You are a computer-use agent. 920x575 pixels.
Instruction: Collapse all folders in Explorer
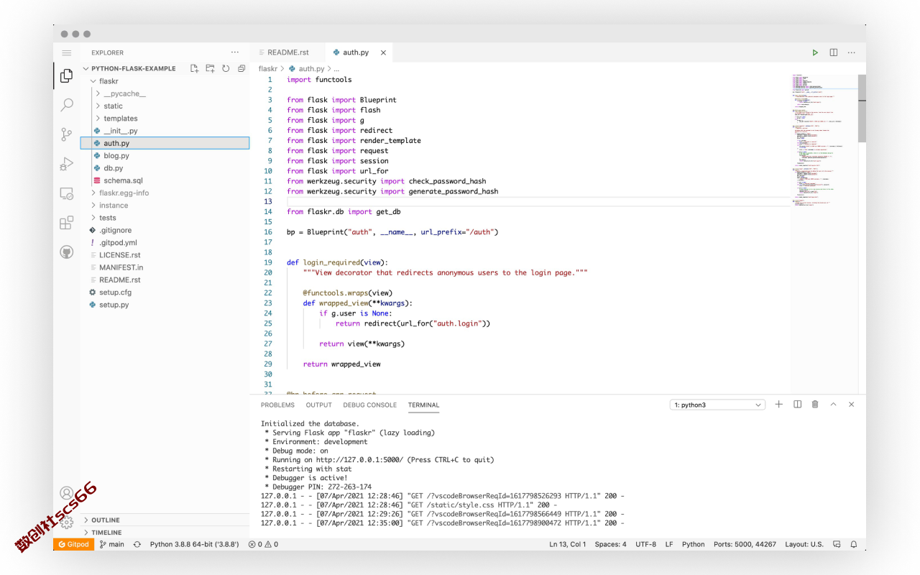(x=241, y=68)
